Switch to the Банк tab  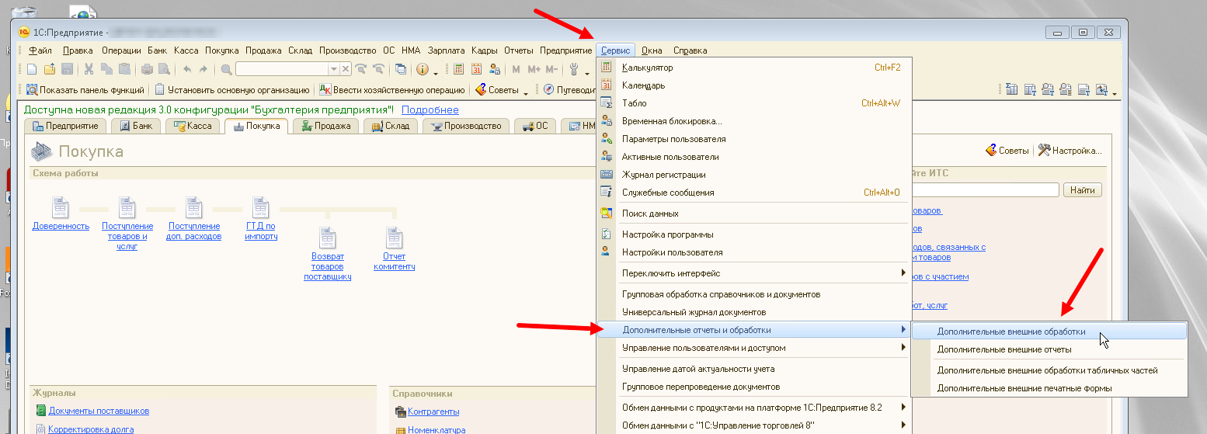coord(135,126)
